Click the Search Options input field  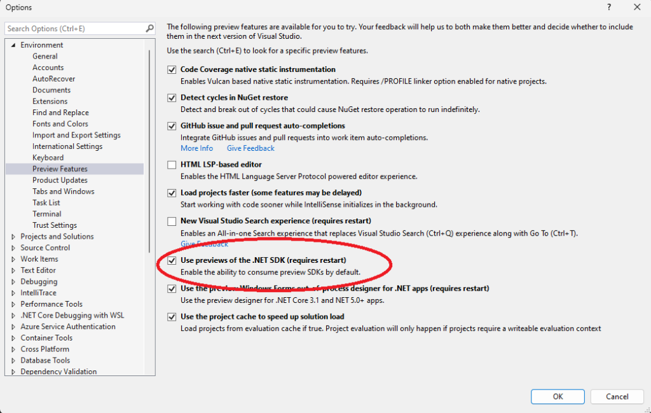[x=73, y=28]
